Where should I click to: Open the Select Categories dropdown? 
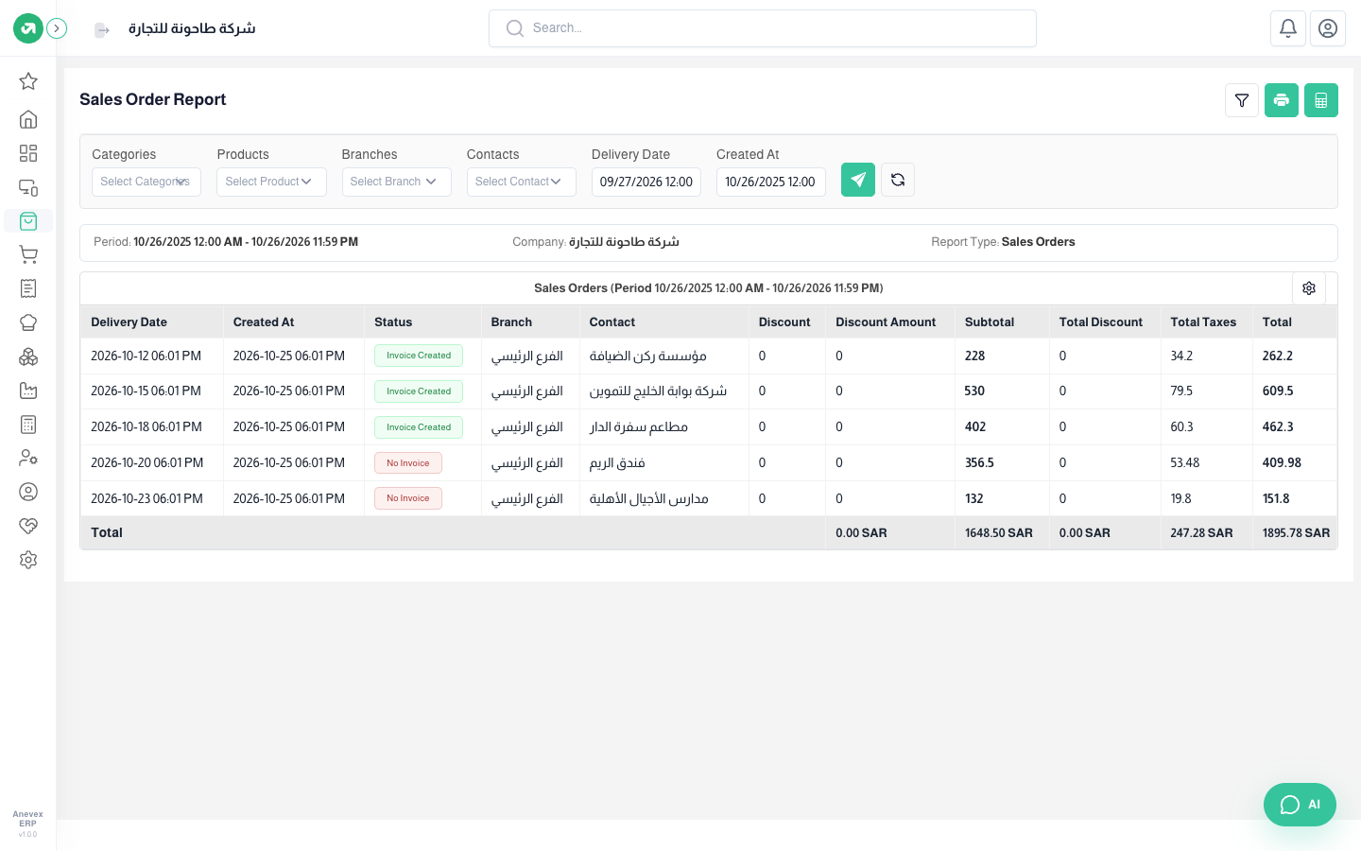[146, 182]
